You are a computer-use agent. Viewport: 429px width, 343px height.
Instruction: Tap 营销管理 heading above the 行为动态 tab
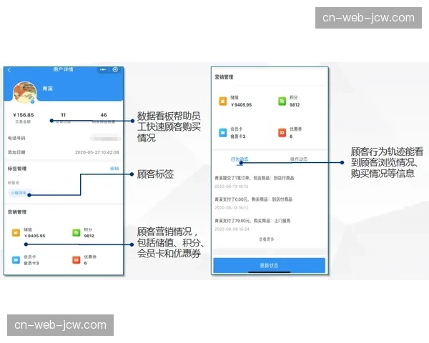pos(224,77)
